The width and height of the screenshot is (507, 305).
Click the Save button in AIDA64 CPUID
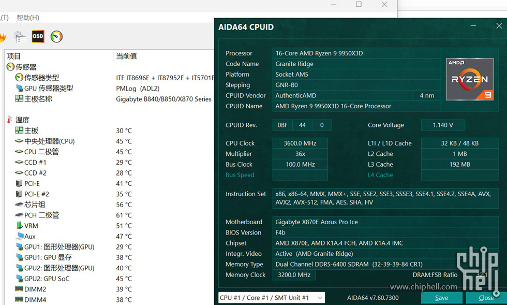(442, 298)
